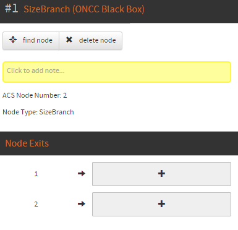Add a node to exit 1 slot
This screenshot has width=238, height=230.
click(161, 174)
